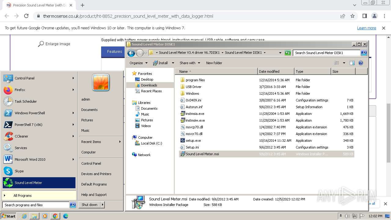Open Local Disk (C:) in navigation pane

pos(152,143)
